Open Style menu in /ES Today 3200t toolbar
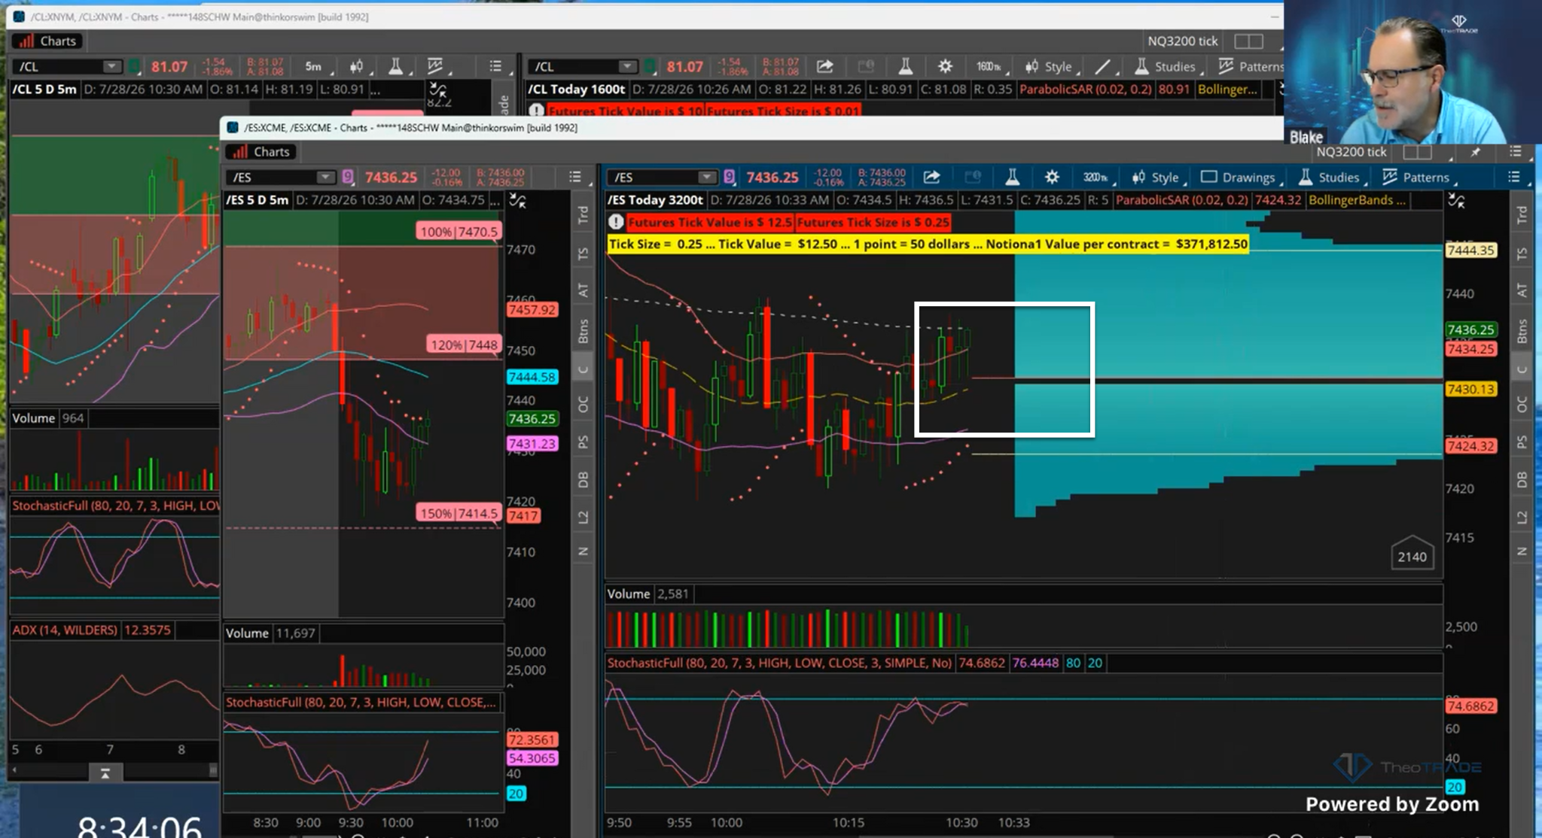The image size is (1542, 838). click(x=1156, y=177)
